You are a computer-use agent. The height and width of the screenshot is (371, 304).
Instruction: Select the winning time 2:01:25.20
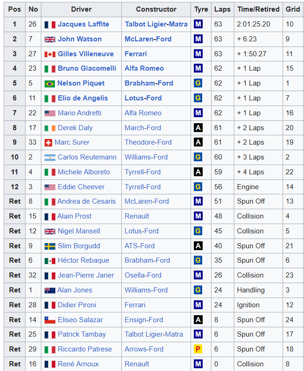click(x=254, y=24)
